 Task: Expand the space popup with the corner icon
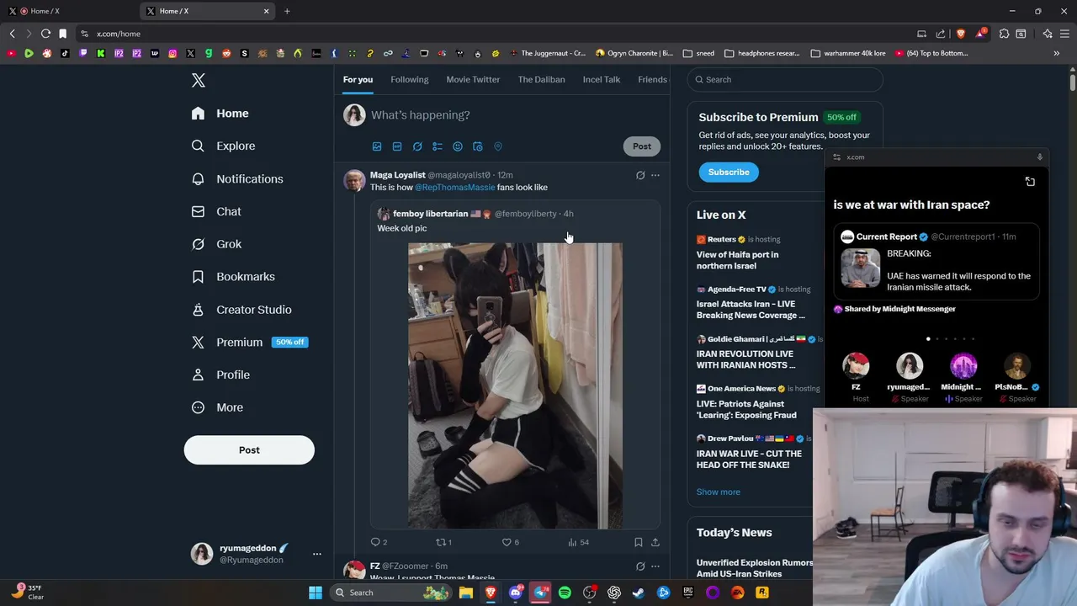(x=1030, y=182)
